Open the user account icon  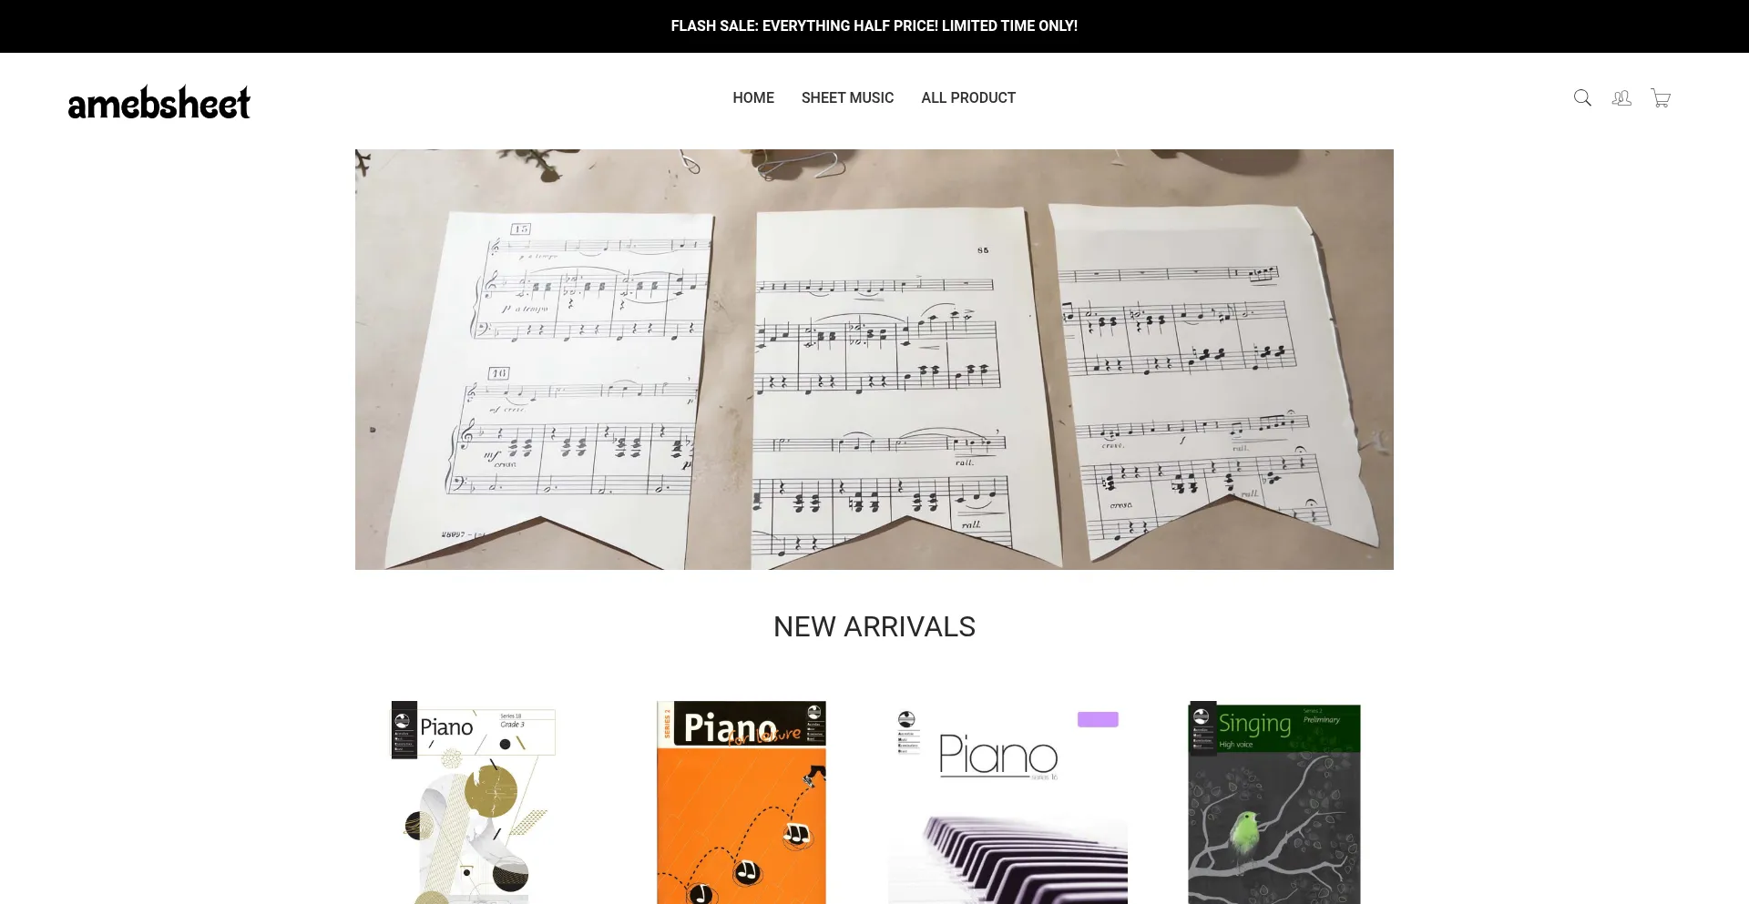point(1621,98)
